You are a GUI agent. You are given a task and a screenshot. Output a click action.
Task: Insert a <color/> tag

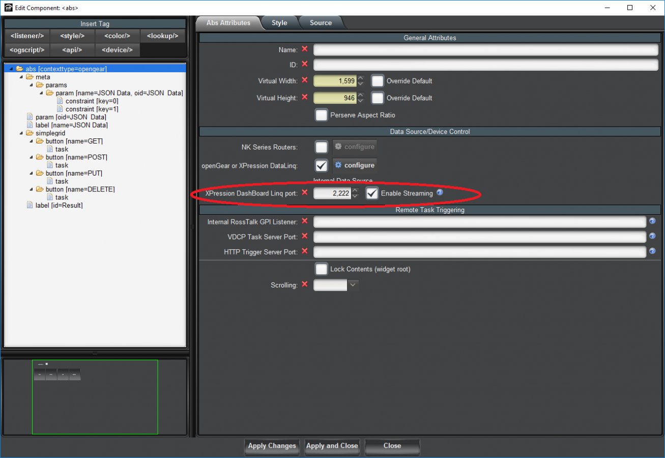tap(117, 36)
